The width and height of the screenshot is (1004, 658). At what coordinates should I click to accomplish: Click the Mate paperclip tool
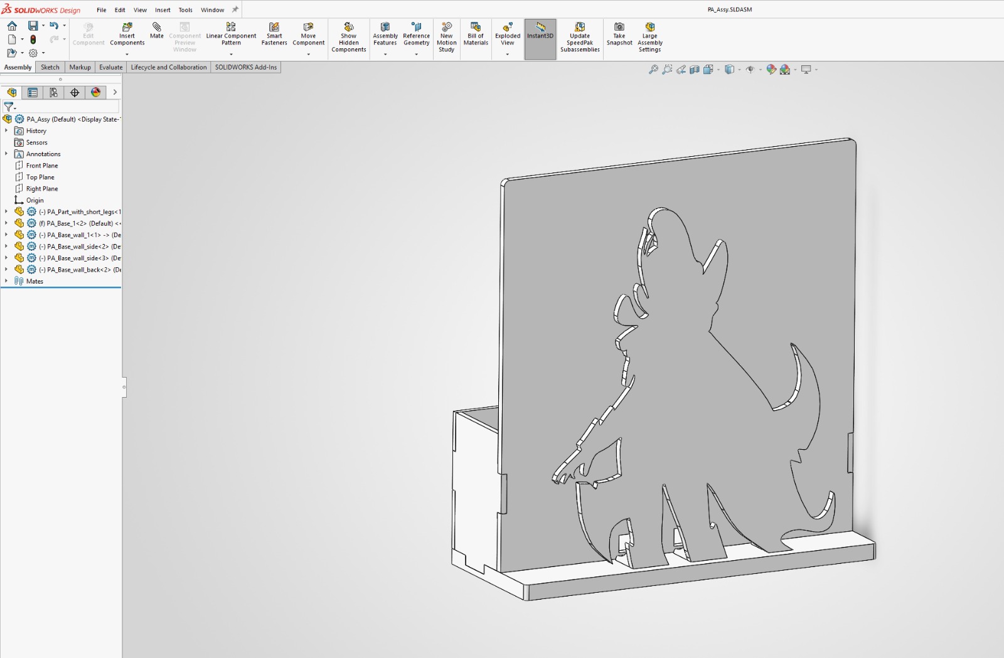(x=157, y=30)
